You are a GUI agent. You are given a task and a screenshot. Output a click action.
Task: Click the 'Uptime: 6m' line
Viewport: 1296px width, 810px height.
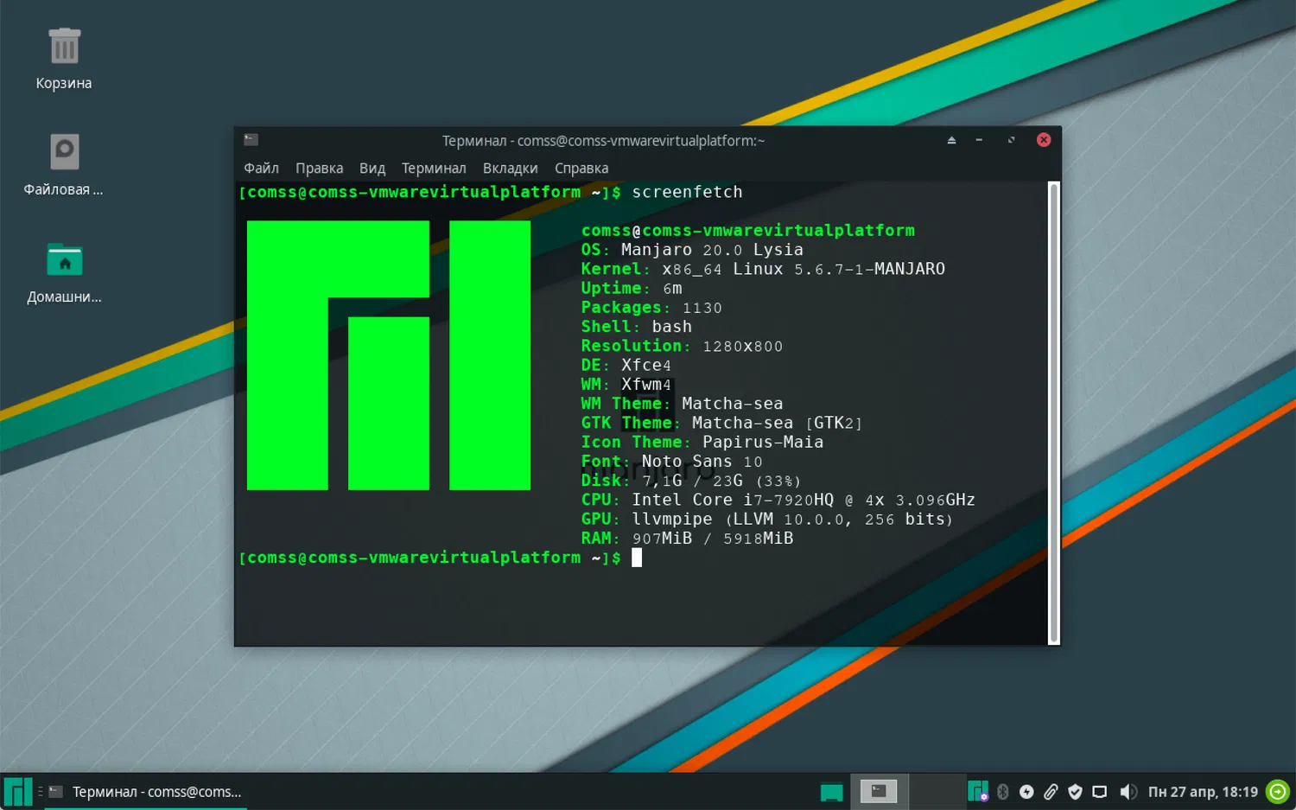(x=632, y=288)
